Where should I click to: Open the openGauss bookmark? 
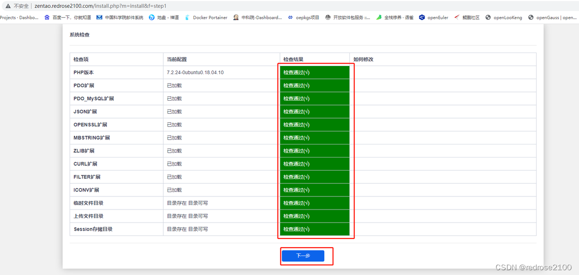[x=553, y=17]
